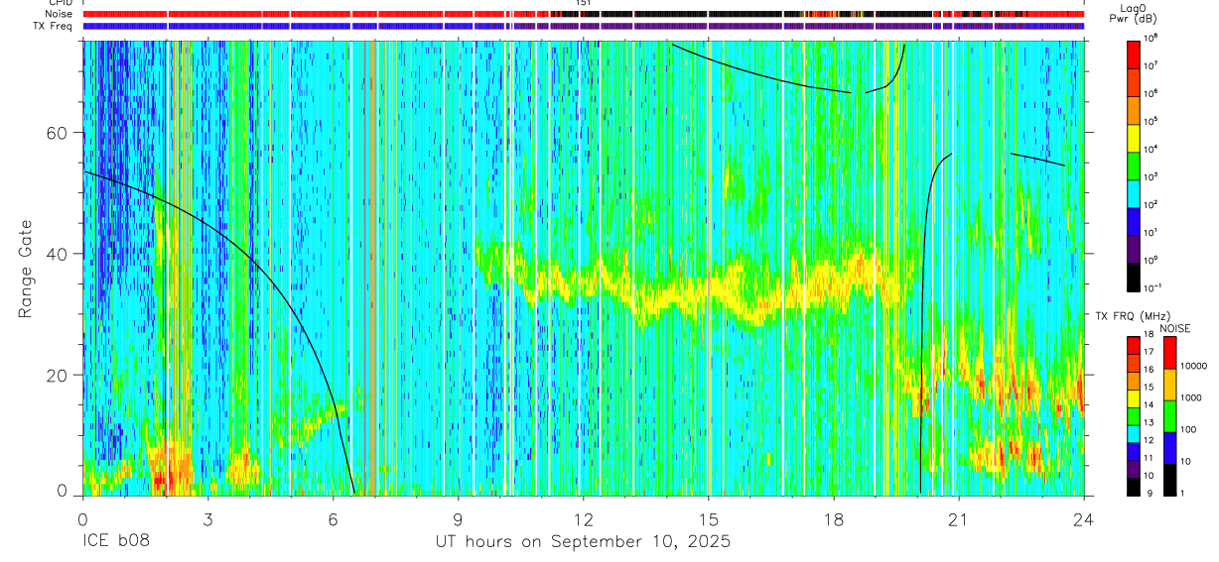Viewport: 1219px width, 562px height.
Task: Pick the red top segment of TX FRQ bar
Action: pos(1134,345)
